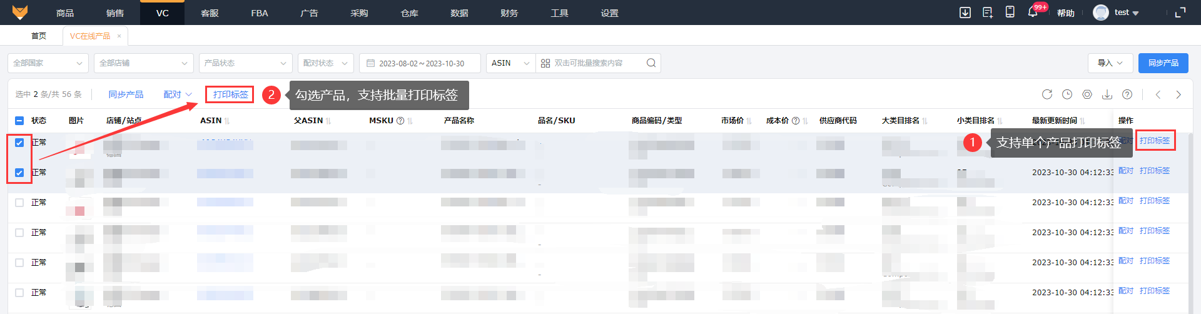1201x314 pixels.
Task: Sort by 市场价 column
Action: click(749, 121)
